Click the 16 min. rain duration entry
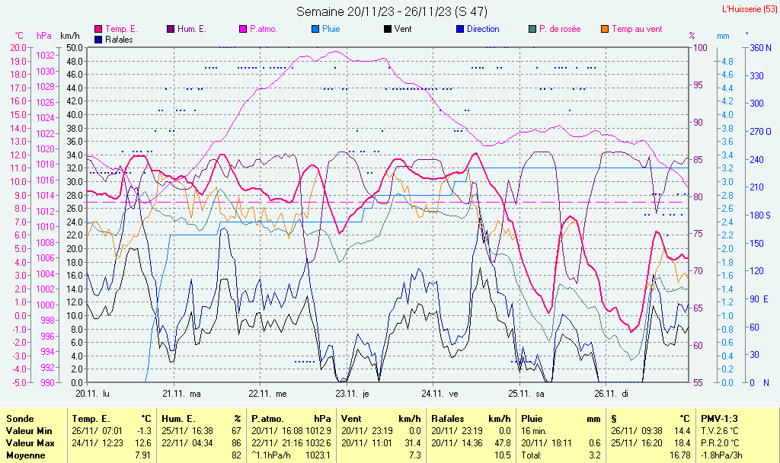 [534, 431]
